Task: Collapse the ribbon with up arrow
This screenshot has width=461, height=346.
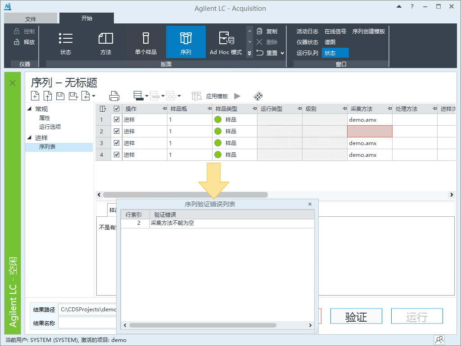Action: pyautogui.click(x=399, y=6)
